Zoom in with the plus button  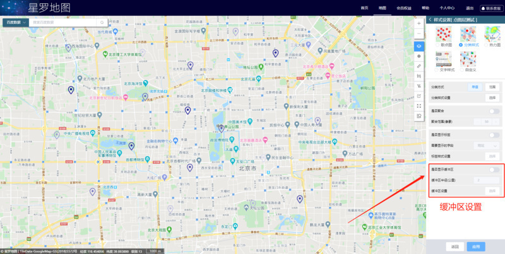(x=419, y=23)
